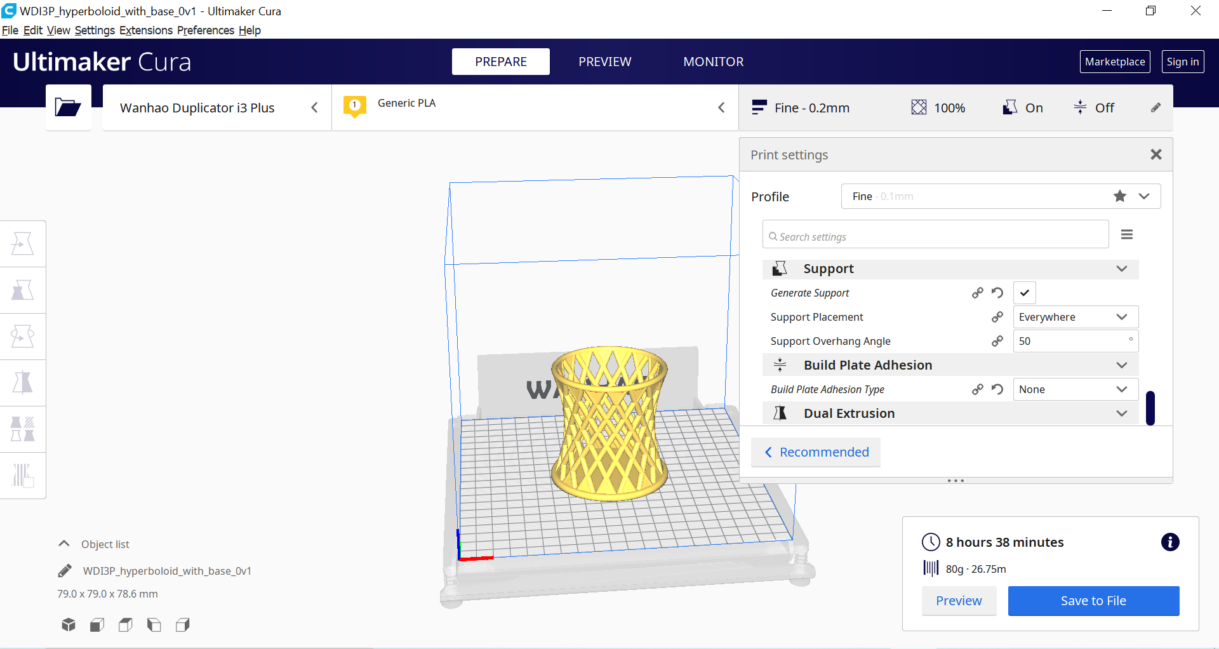Switch to the PREPARE stage
The height and width of the screenshot is (649, 1219).
click(x=501, y=62)
